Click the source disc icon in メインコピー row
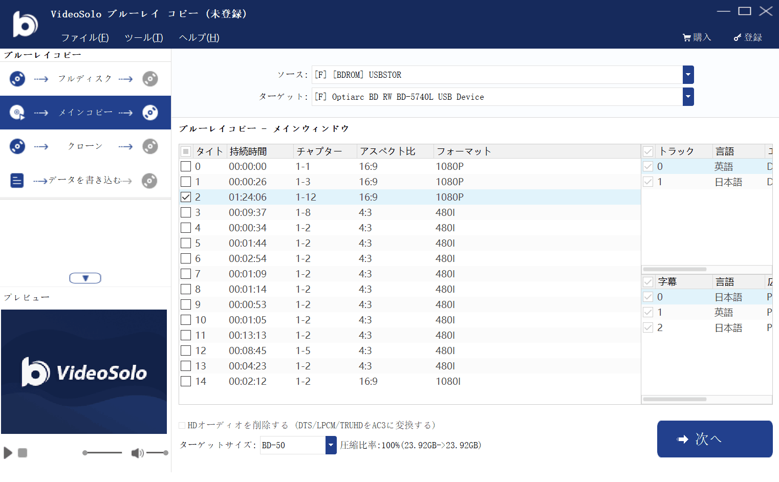Screen dimensions: 779x482 pyautogui.click(x=17, y=113)
